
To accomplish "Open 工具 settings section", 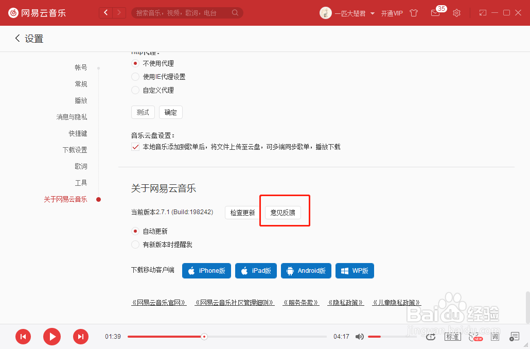I will 81,183.
